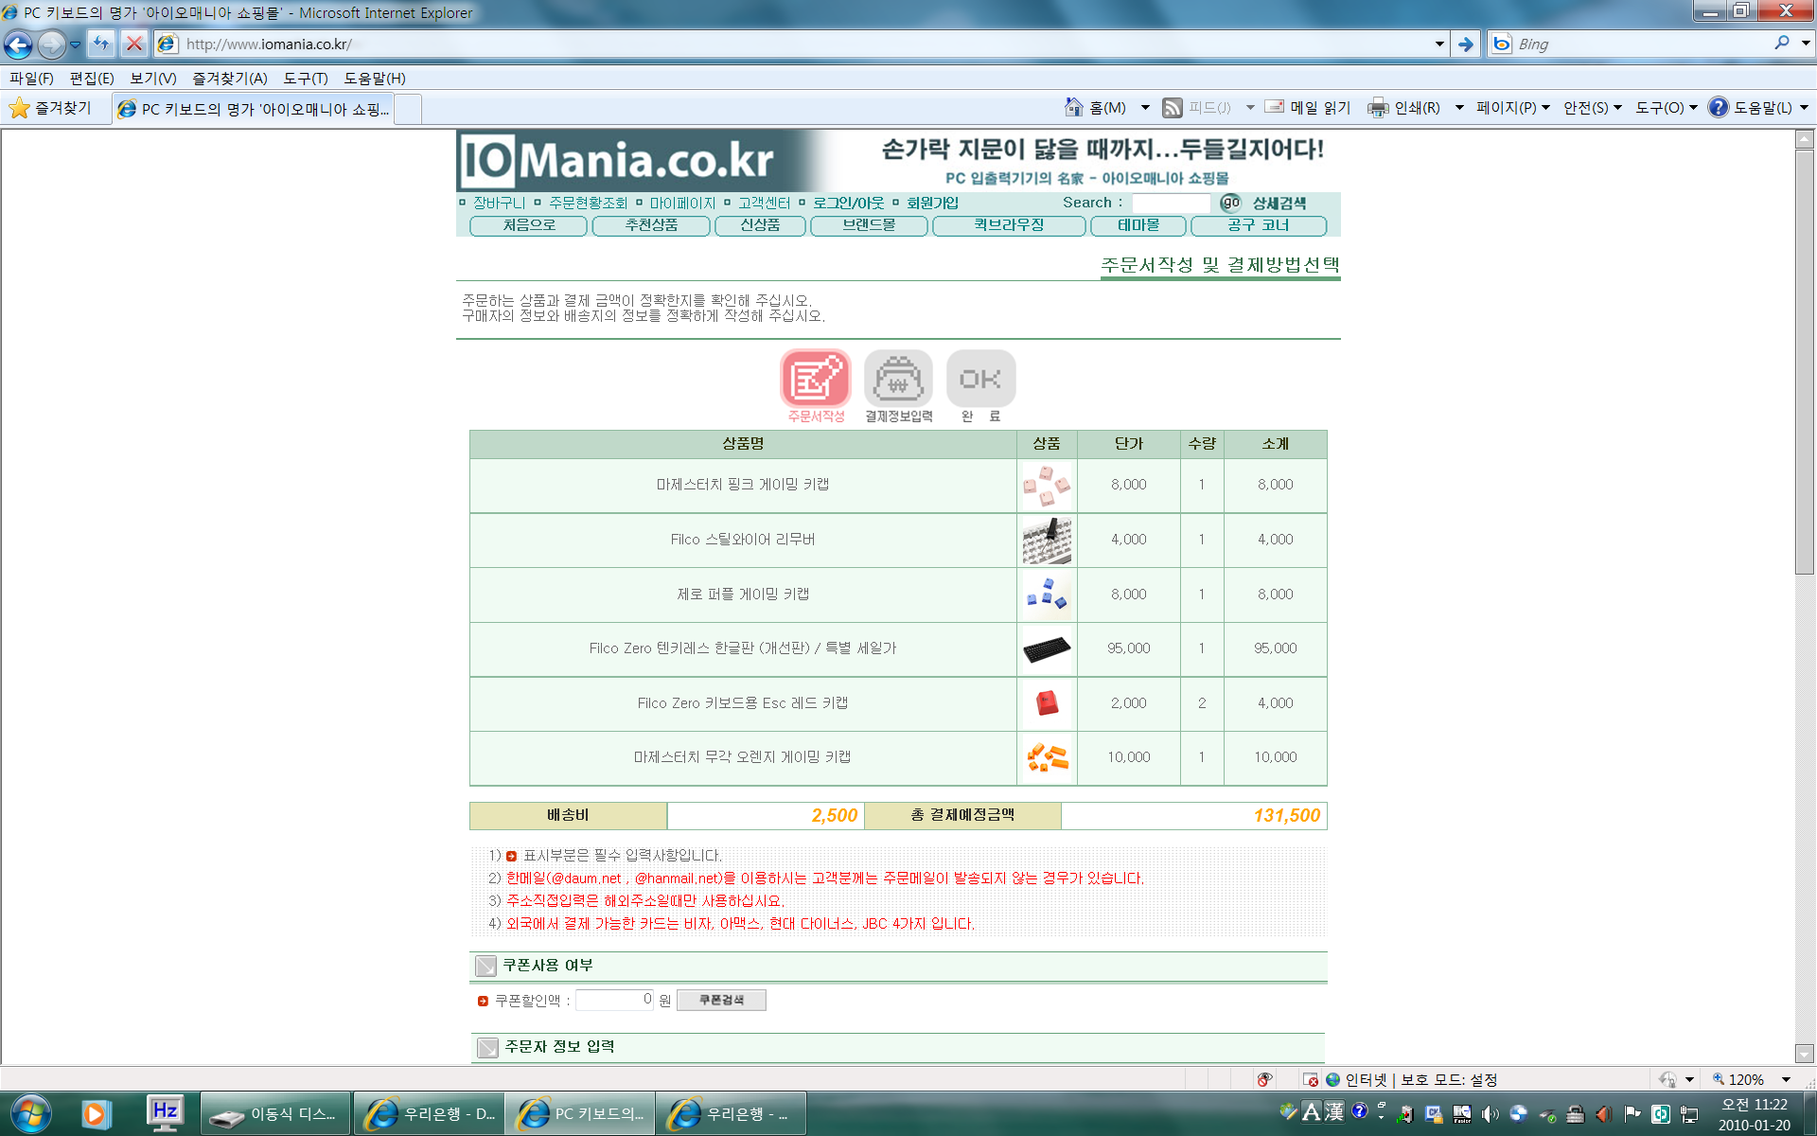The image size is (1817, 1136).
Task: Click the Read Mail (메일 읽기) icon
Action: point(1275,107)
